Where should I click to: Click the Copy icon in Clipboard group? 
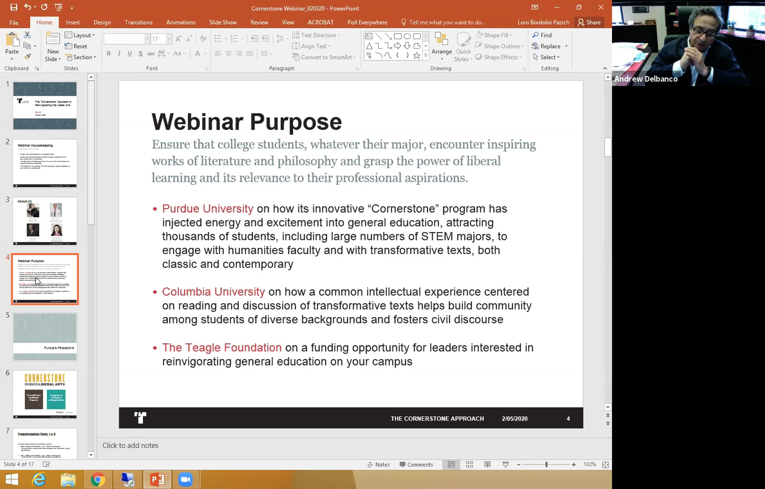[x=27, y=46]
